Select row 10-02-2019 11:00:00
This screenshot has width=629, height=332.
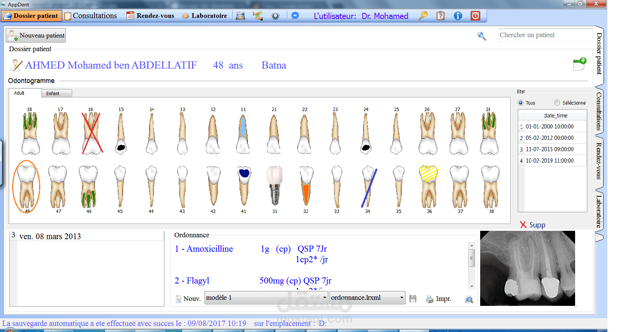(552, 161)
